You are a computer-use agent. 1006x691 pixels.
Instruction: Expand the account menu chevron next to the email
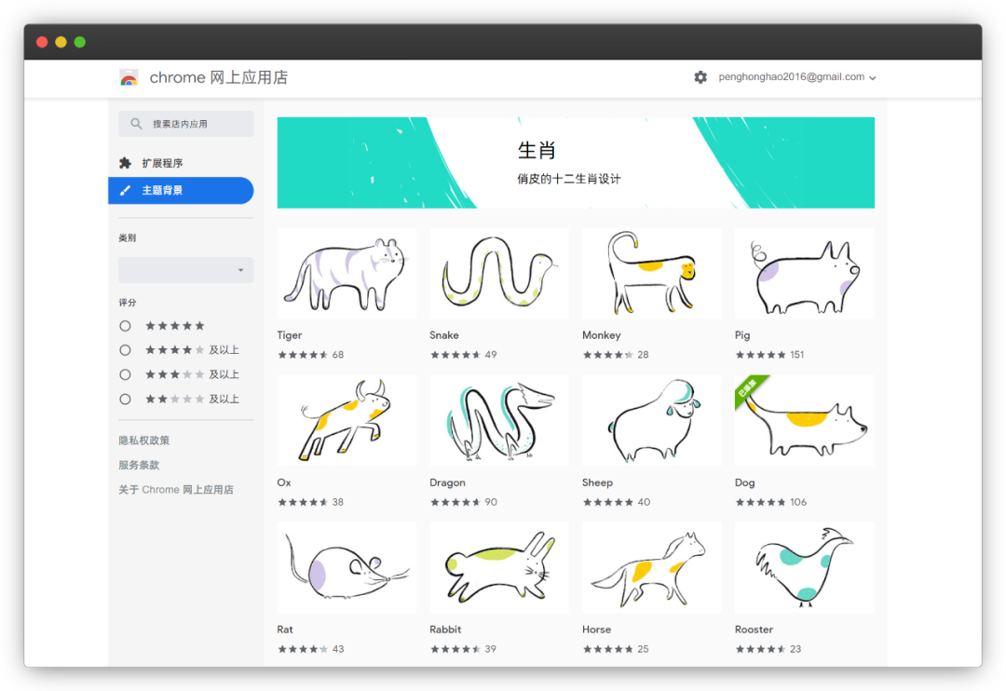coord(872,77)
